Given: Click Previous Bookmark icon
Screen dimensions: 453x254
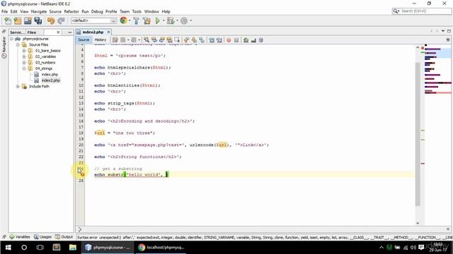Looking at the screenshot, I should [186, 40].
